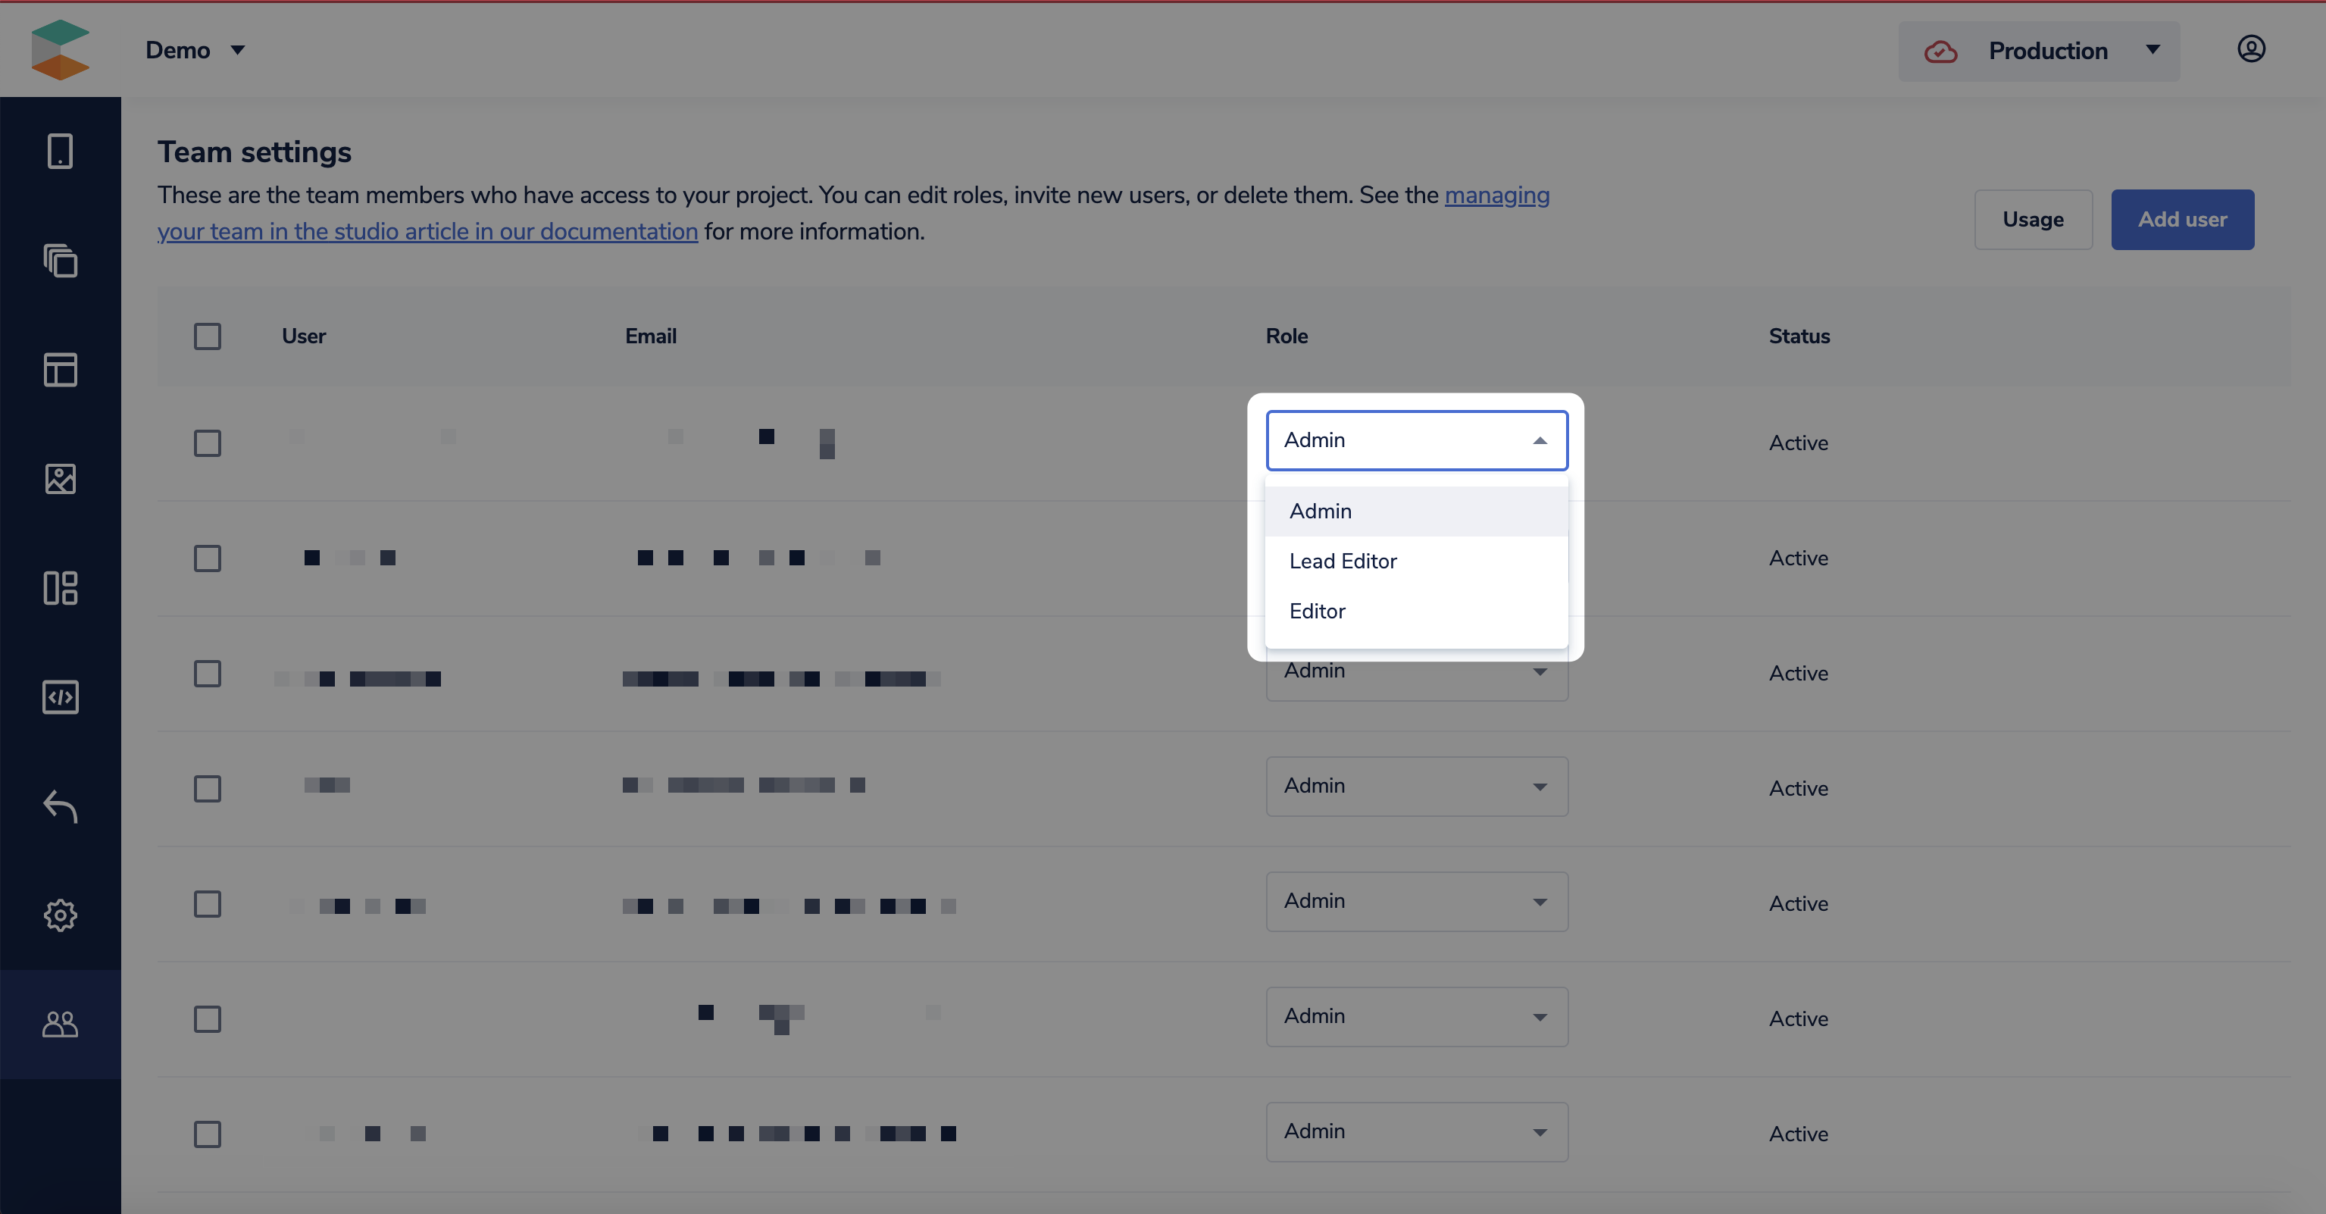Screen dimensions: 2326x1214
Task: Open the mobile device icon in sidebar
Action: (x=60, y=151)
